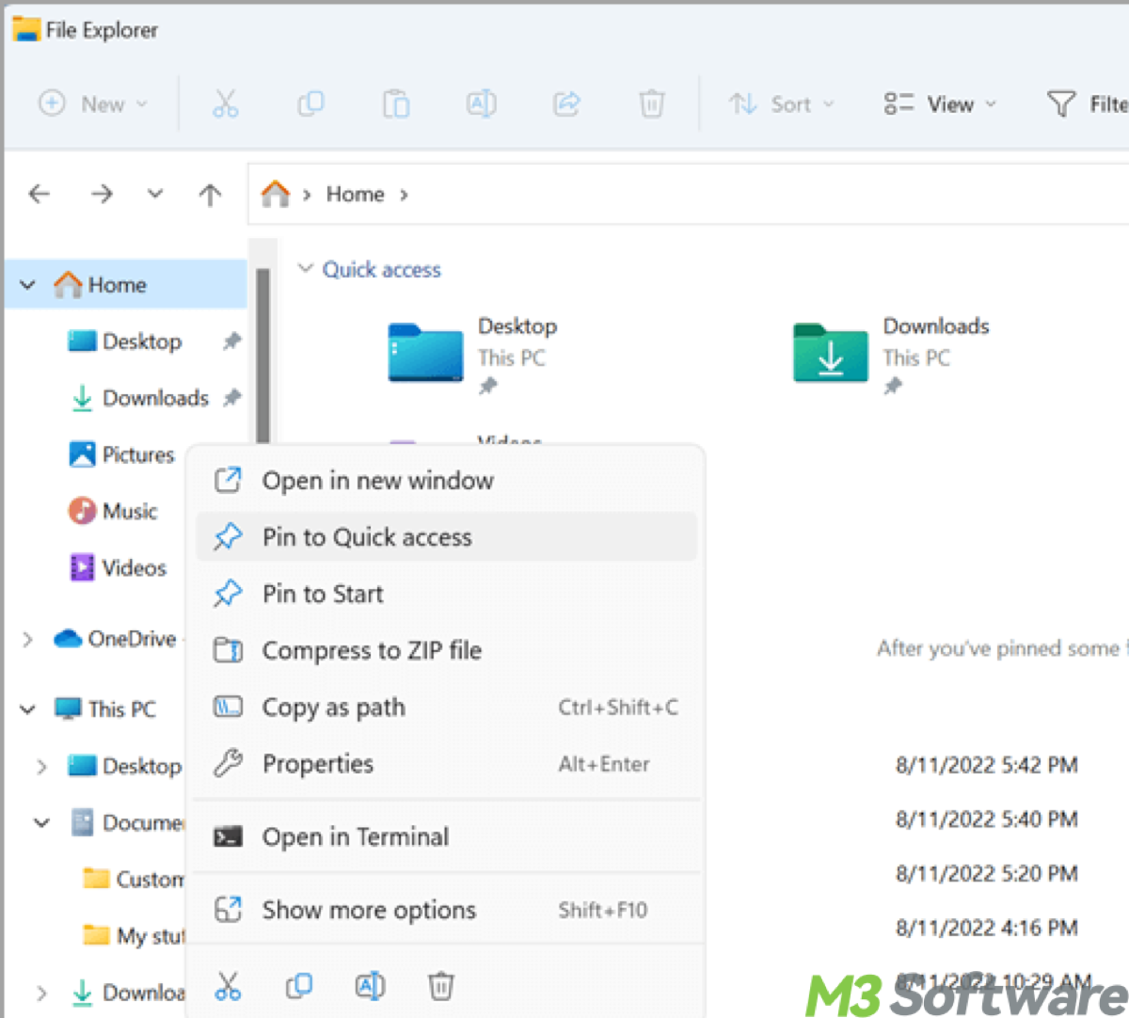Collapse the This PC tree node
The height and width of the screenshot is (1018, 1129).
pos(28,708)
